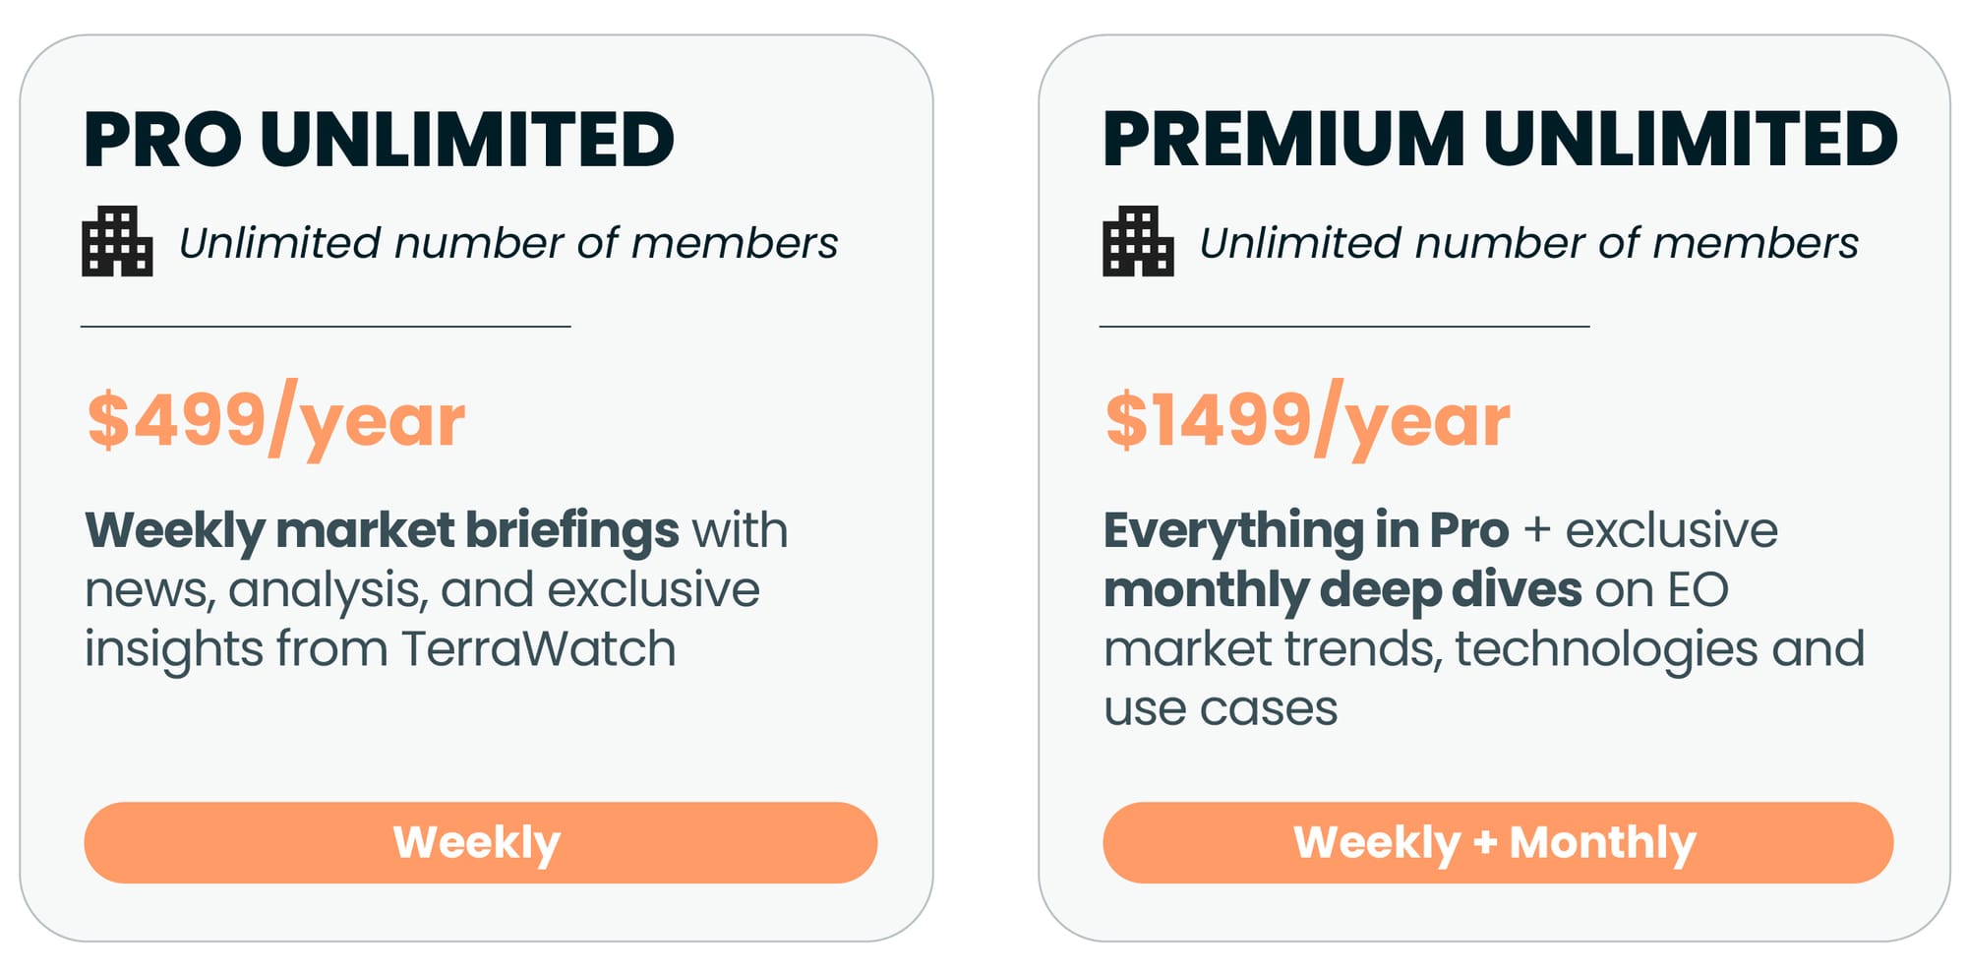Screen dimensions: 1967x973
Task: Click the divider line in Premium card
Action: [1344, 326]
